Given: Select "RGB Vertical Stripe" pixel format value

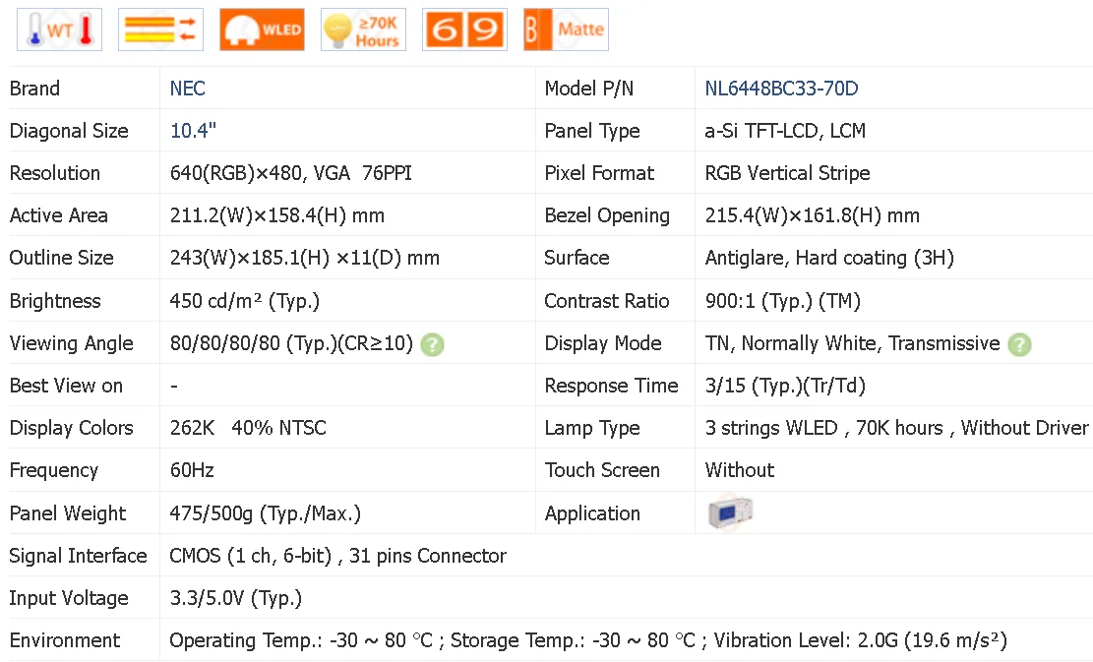Looking at the screenshot, I should tap(787, 173).
